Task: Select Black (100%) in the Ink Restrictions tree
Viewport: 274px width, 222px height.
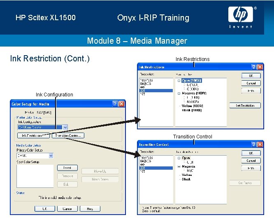Action: tap(192, 110)
